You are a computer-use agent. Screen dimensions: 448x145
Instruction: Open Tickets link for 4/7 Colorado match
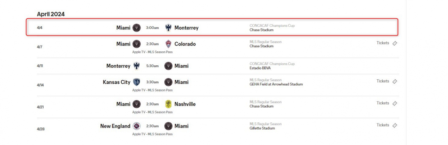pyautogui.click(x=383, y=43)
